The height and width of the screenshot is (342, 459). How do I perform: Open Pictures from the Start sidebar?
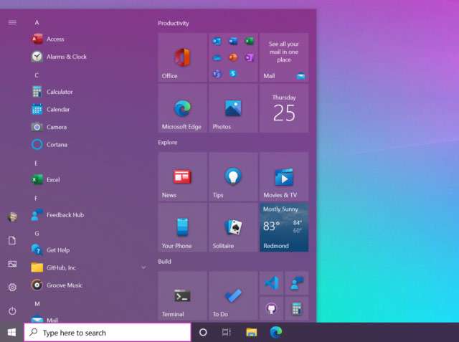click(x=12, y=264)
